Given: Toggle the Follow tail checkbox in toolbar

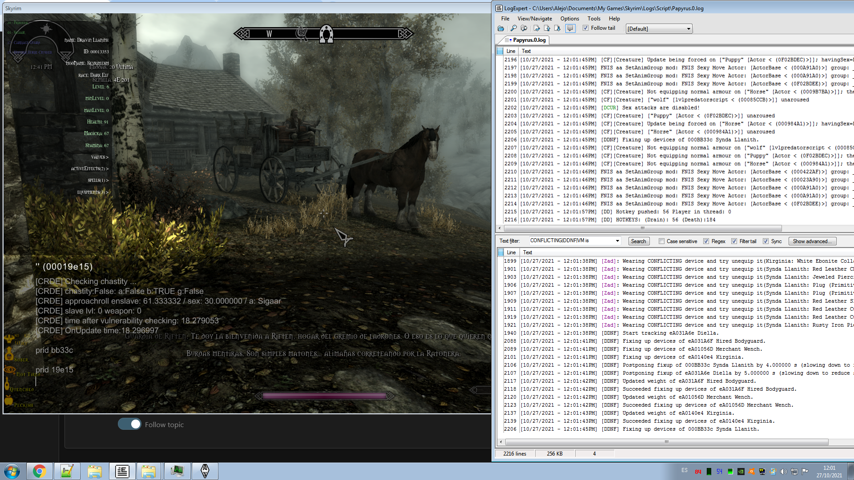Looking at the screenshot, I should pyautogui.click(x=586, y=28).
